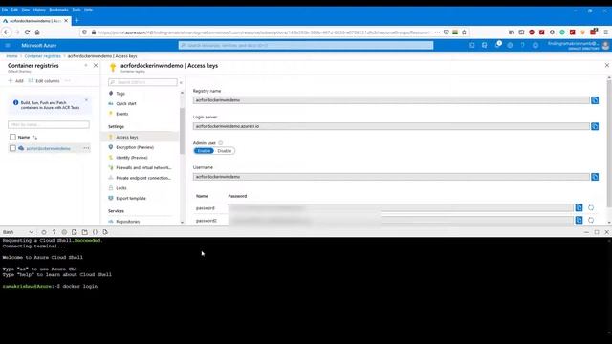Open Container registries breadcrumb link
This screenshot has height=344, width=612.
(42, 56)
